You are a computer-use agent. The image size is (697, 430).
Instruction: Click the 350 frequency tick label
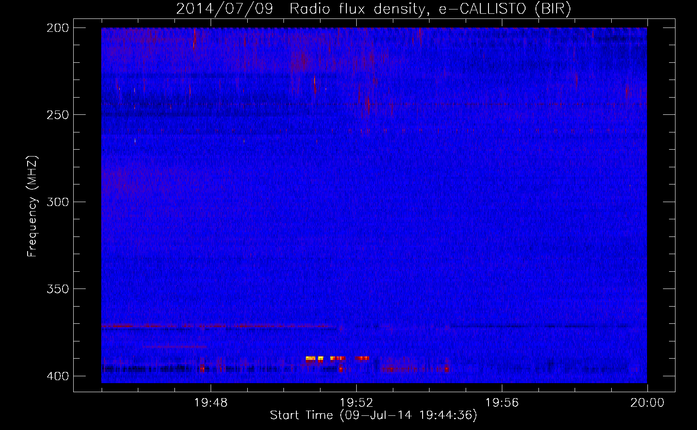click(x=58, y=289)
